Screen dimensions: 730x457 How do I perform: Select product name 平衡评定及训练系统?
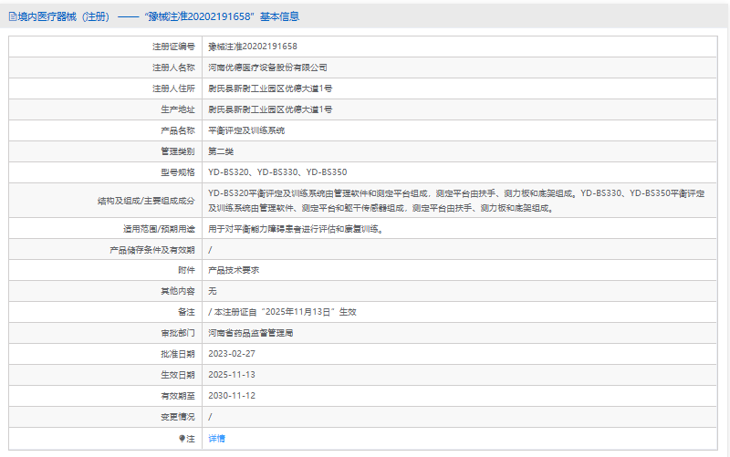coord(246,130)
